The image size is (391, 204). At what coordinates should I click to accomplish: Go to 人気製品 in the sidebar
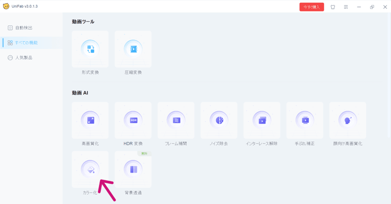click(31, 58)
